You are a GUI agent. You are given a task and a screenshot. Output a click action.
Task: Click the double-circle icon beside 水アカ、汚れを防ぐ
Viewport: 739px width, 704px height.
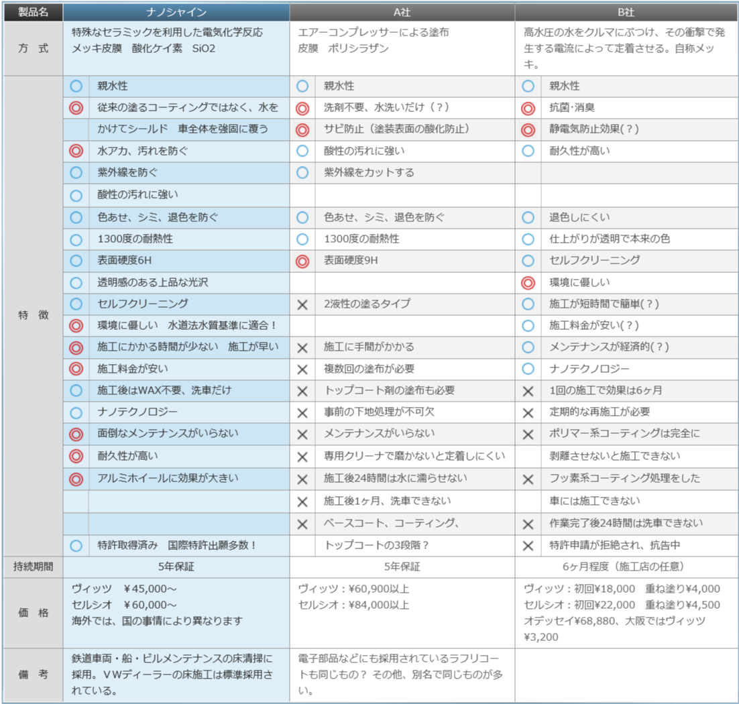(x=76, y=151)
